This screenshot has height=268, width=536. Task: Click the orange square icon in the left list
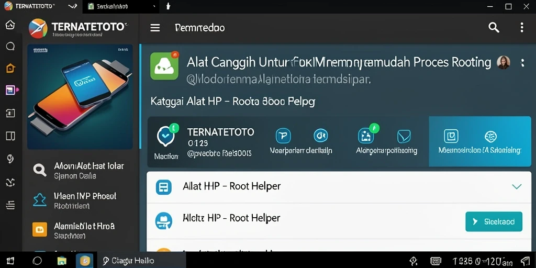39,229
